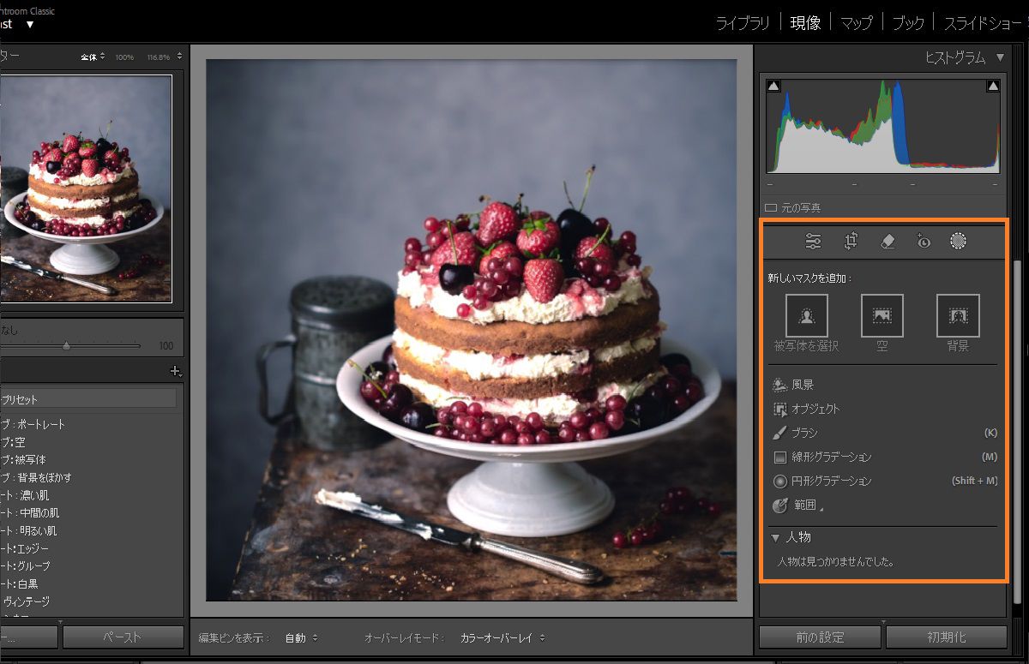The image size is (1029, 664).
Task: Choose the 円形グラデーション mask tool
Action: [821, 481]
